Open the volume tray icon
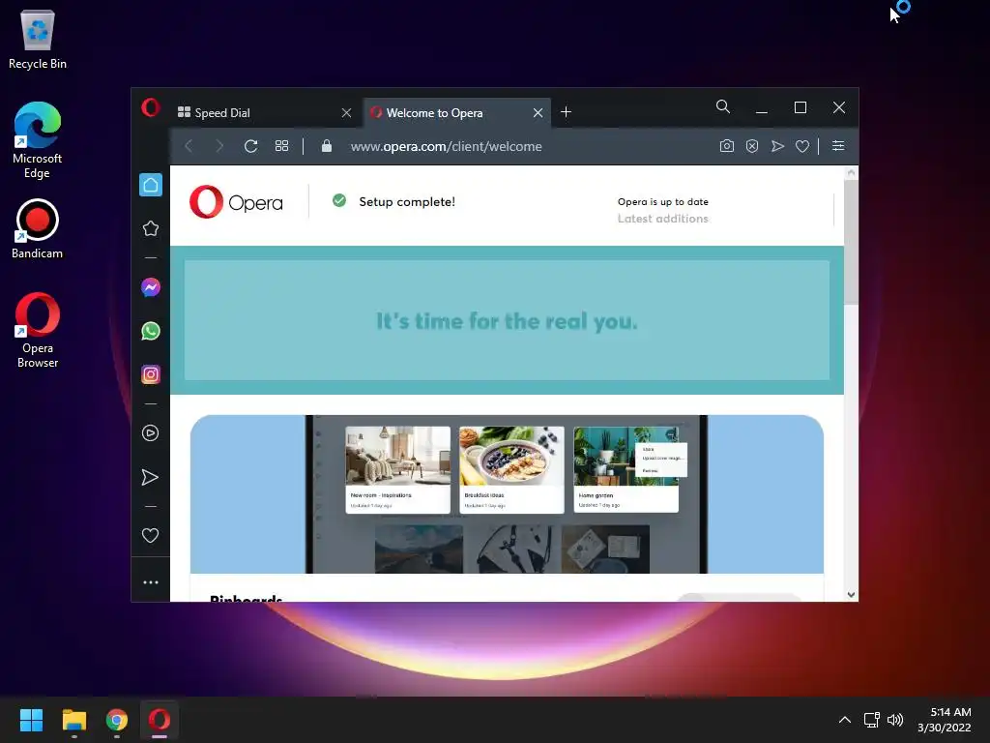Image resolution: width=990 pixels, height=743 pixels. click(x=895, y=720)
